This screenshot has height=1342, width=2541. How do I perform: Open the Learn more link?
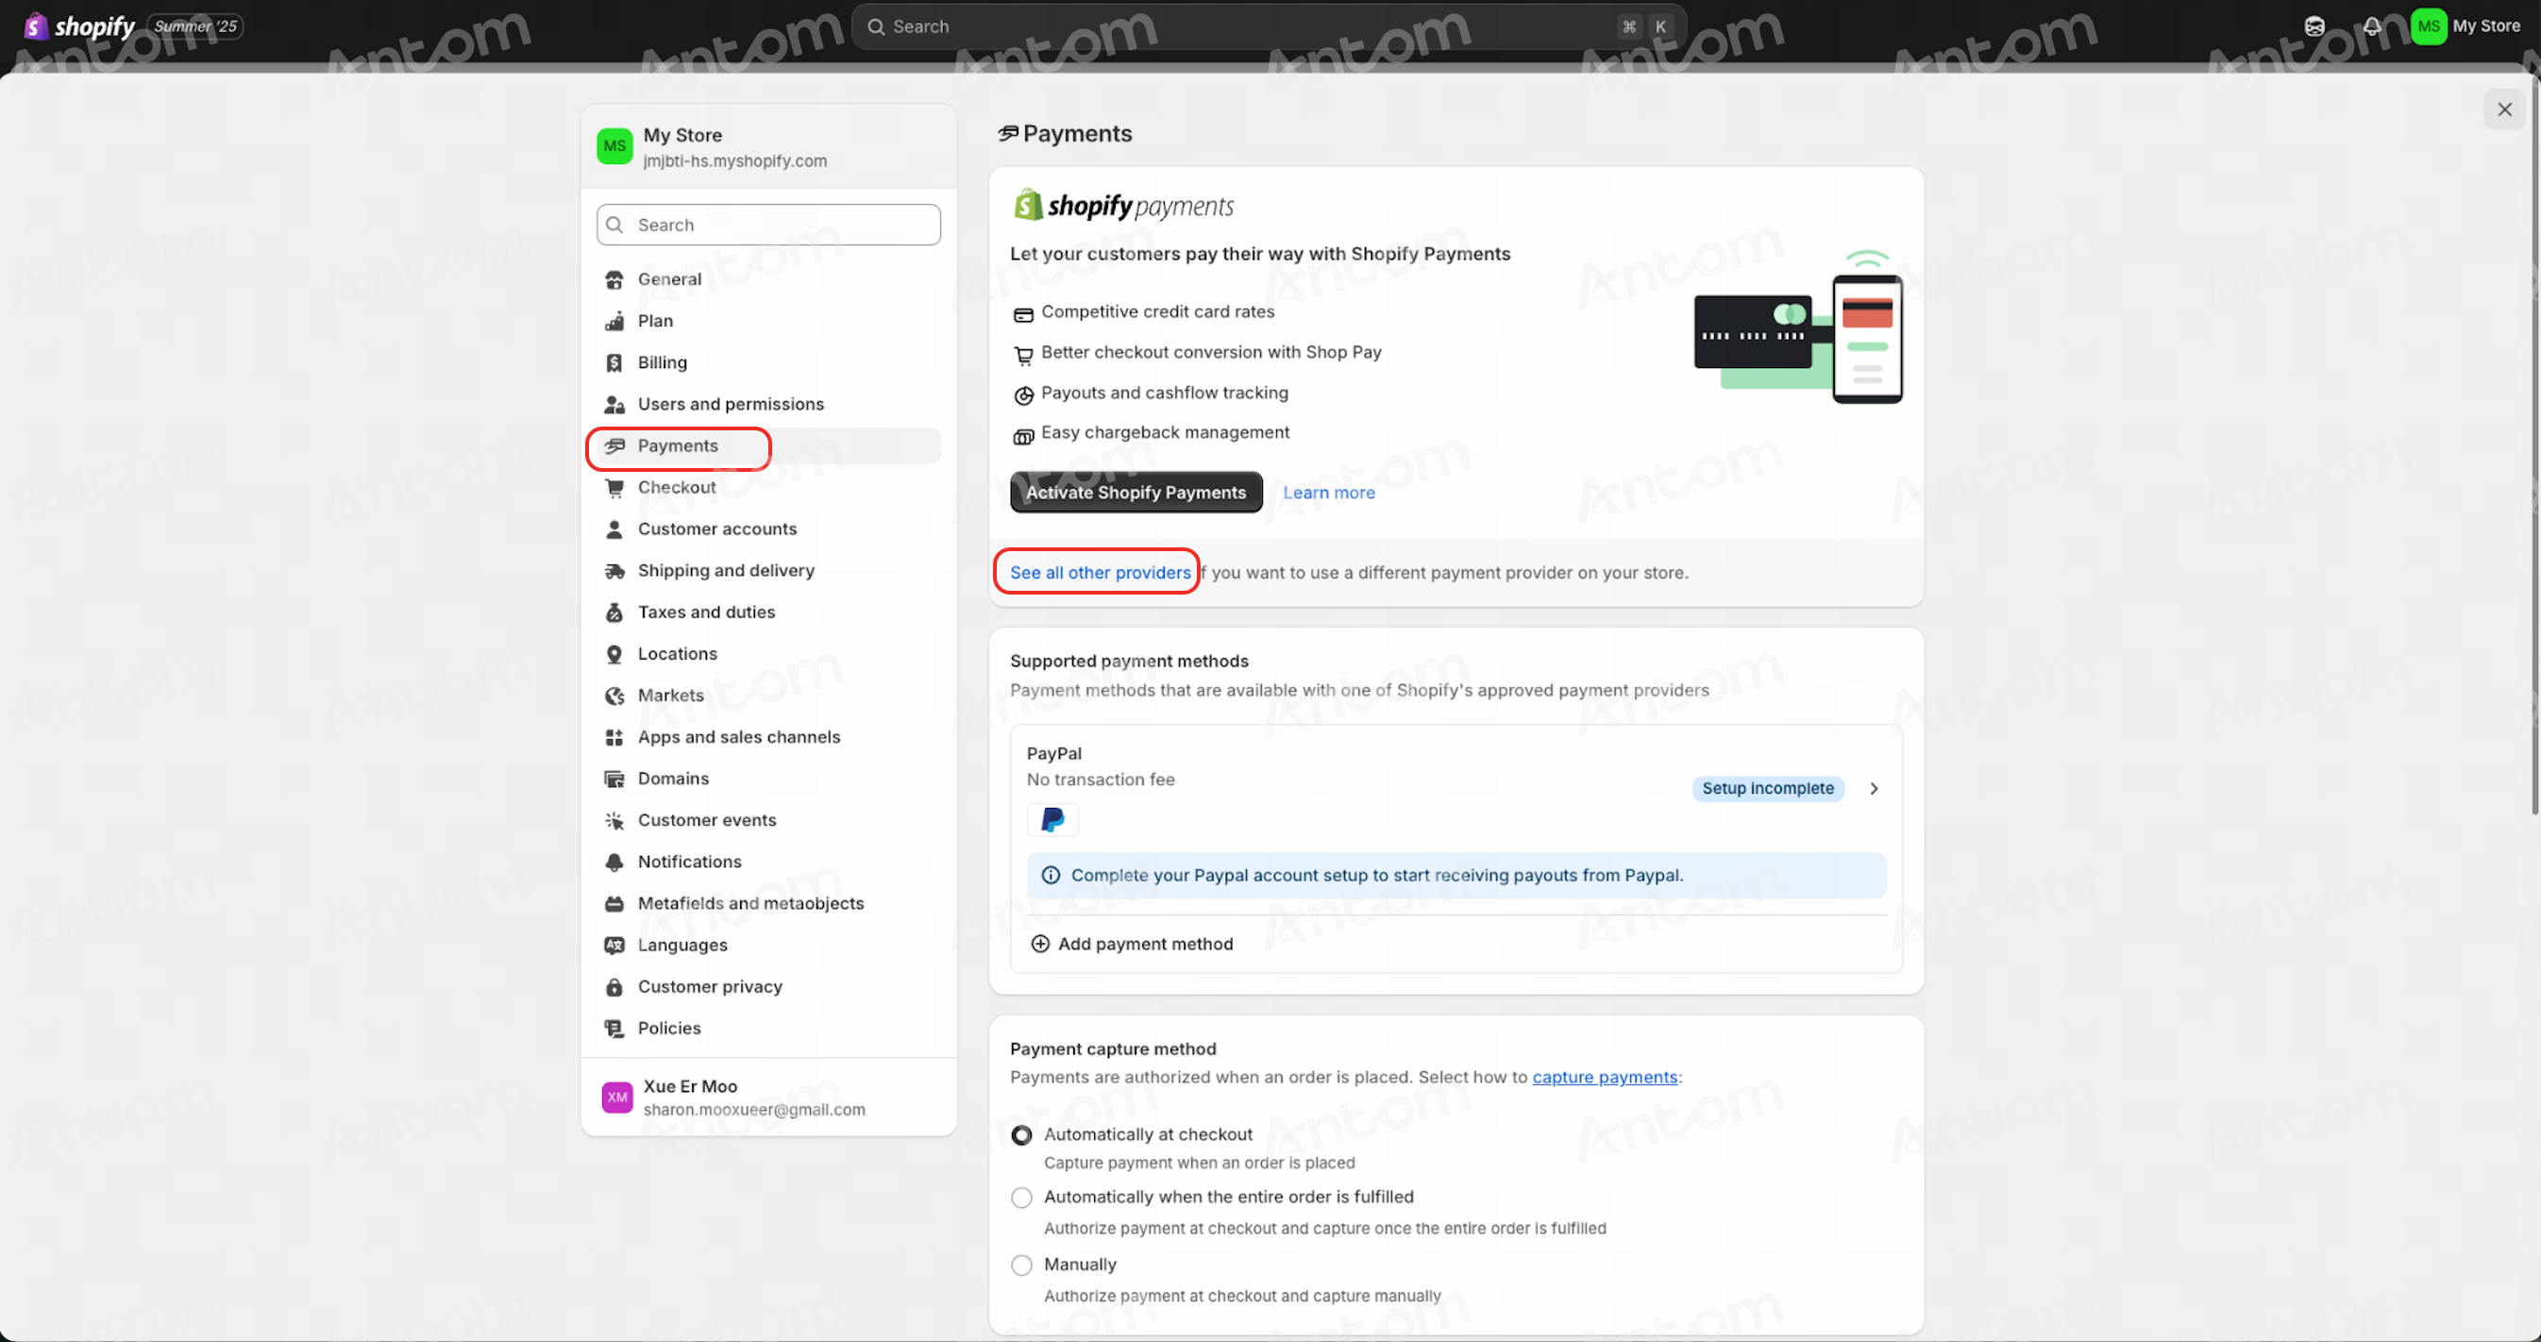tap(1328, 492)
